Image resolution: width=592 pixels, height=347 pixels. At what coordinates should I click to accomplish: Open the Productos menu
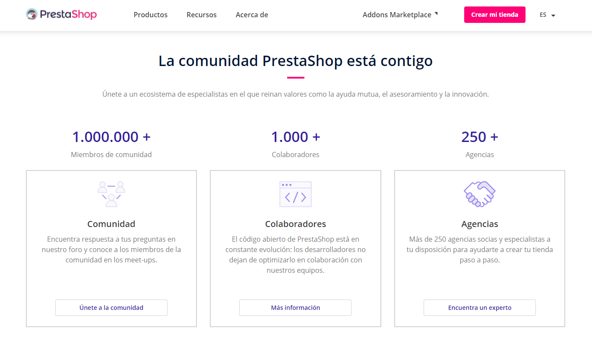point(151,15)
